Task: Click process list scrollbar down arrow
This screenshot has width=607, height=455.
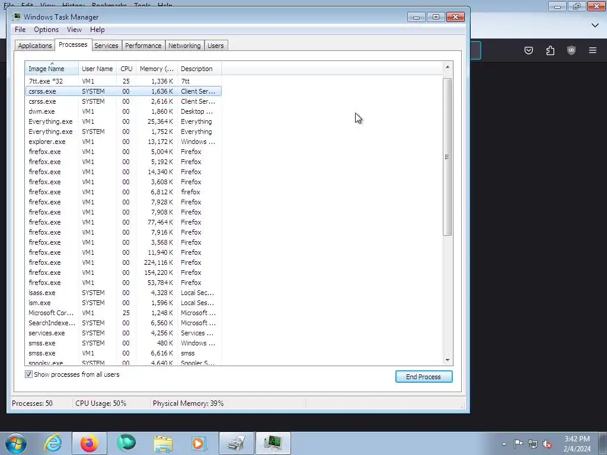Action: pyautogui.click(x=447, y=360)
